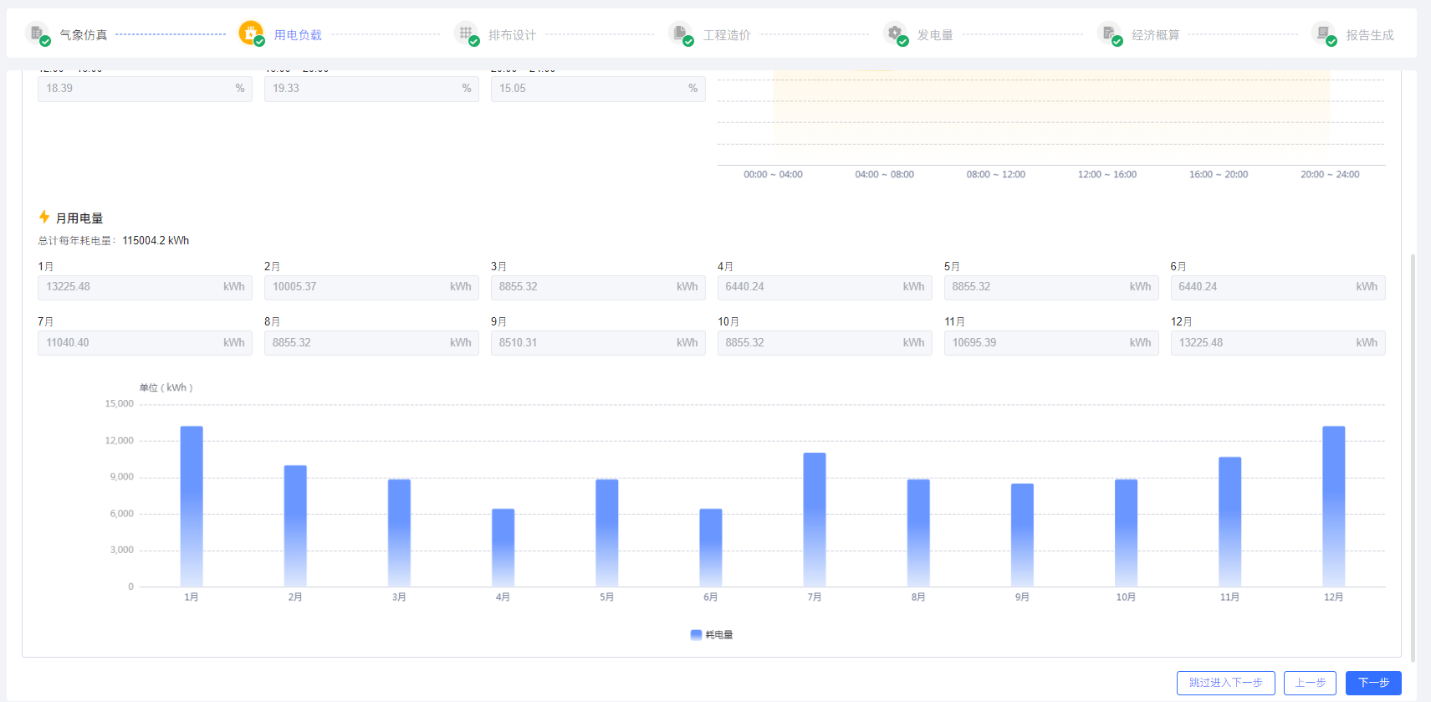Click the 跳过进入下一步 button
Viewport: 1431px width, 702px height.
click(1226, 683)
